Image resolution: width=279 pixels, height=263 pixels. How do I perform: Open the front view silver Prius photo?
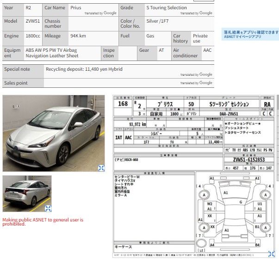[x=54, y=133]
